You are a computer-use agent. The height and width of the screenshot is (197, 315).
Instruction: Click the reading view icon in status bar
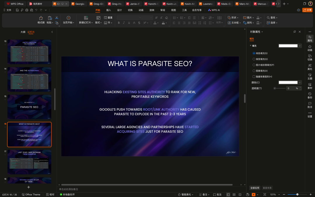(240, 195)
